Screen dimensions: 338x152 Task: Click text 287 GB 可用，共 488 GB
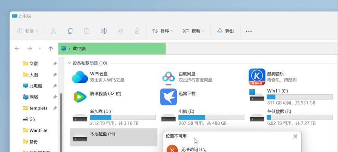(x=202, y=123)
